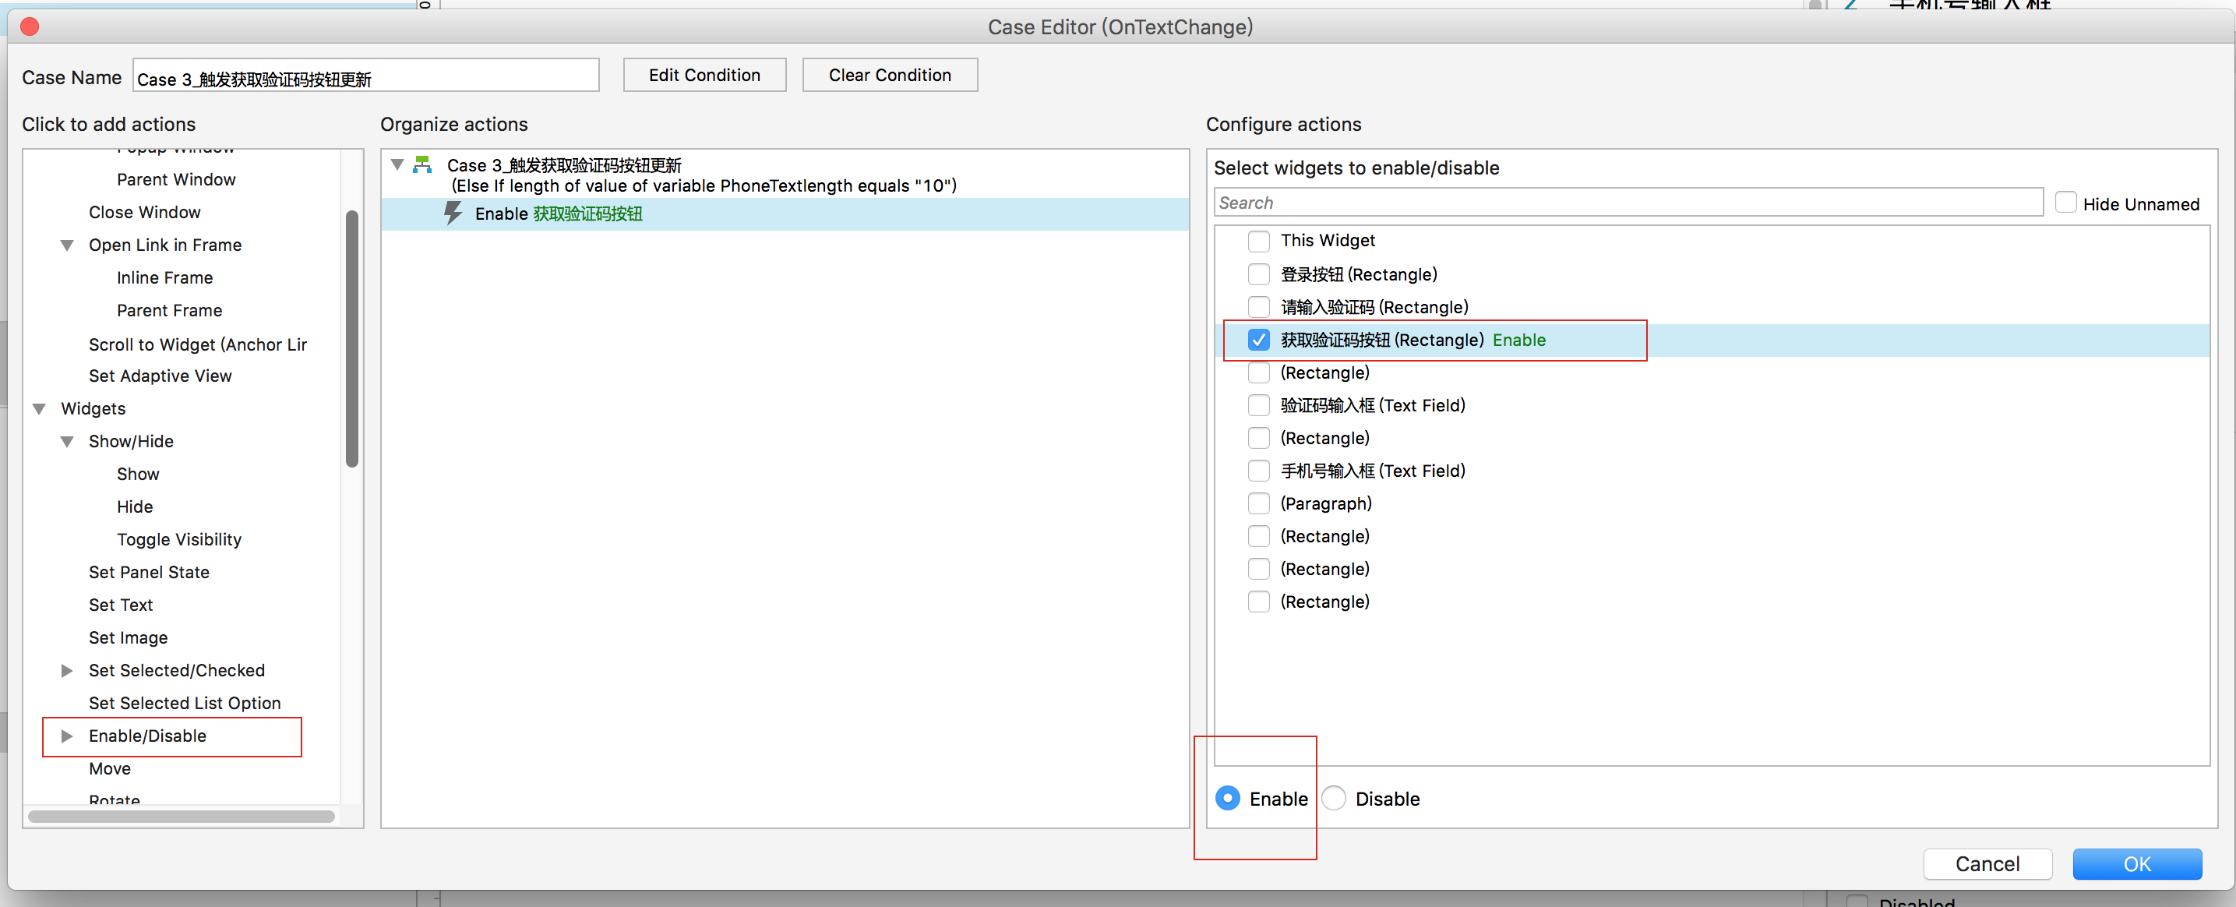2236x907 pixels.
Task: Check the This Widget checkbox
Action: click(1257, 241)
